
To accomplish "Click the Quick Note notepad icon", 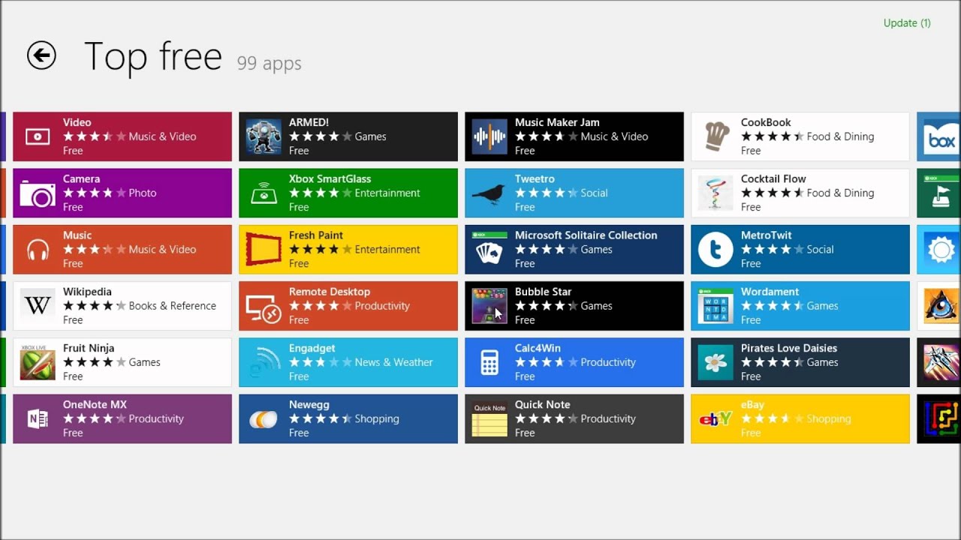I will (x=490, y=418).
